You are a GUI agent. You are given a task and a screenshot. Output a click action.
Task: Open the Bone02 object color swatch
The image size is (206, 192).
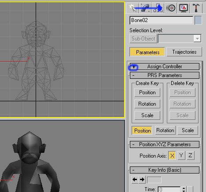[x=198, y=20]
